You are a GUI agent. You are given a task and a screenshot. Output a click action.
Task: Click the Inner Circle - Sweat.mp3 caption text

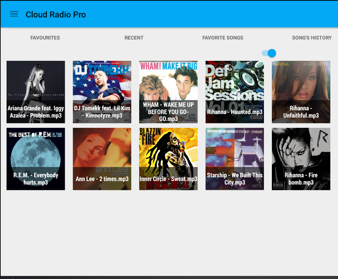pyautogui.click(x=168, y=179)
